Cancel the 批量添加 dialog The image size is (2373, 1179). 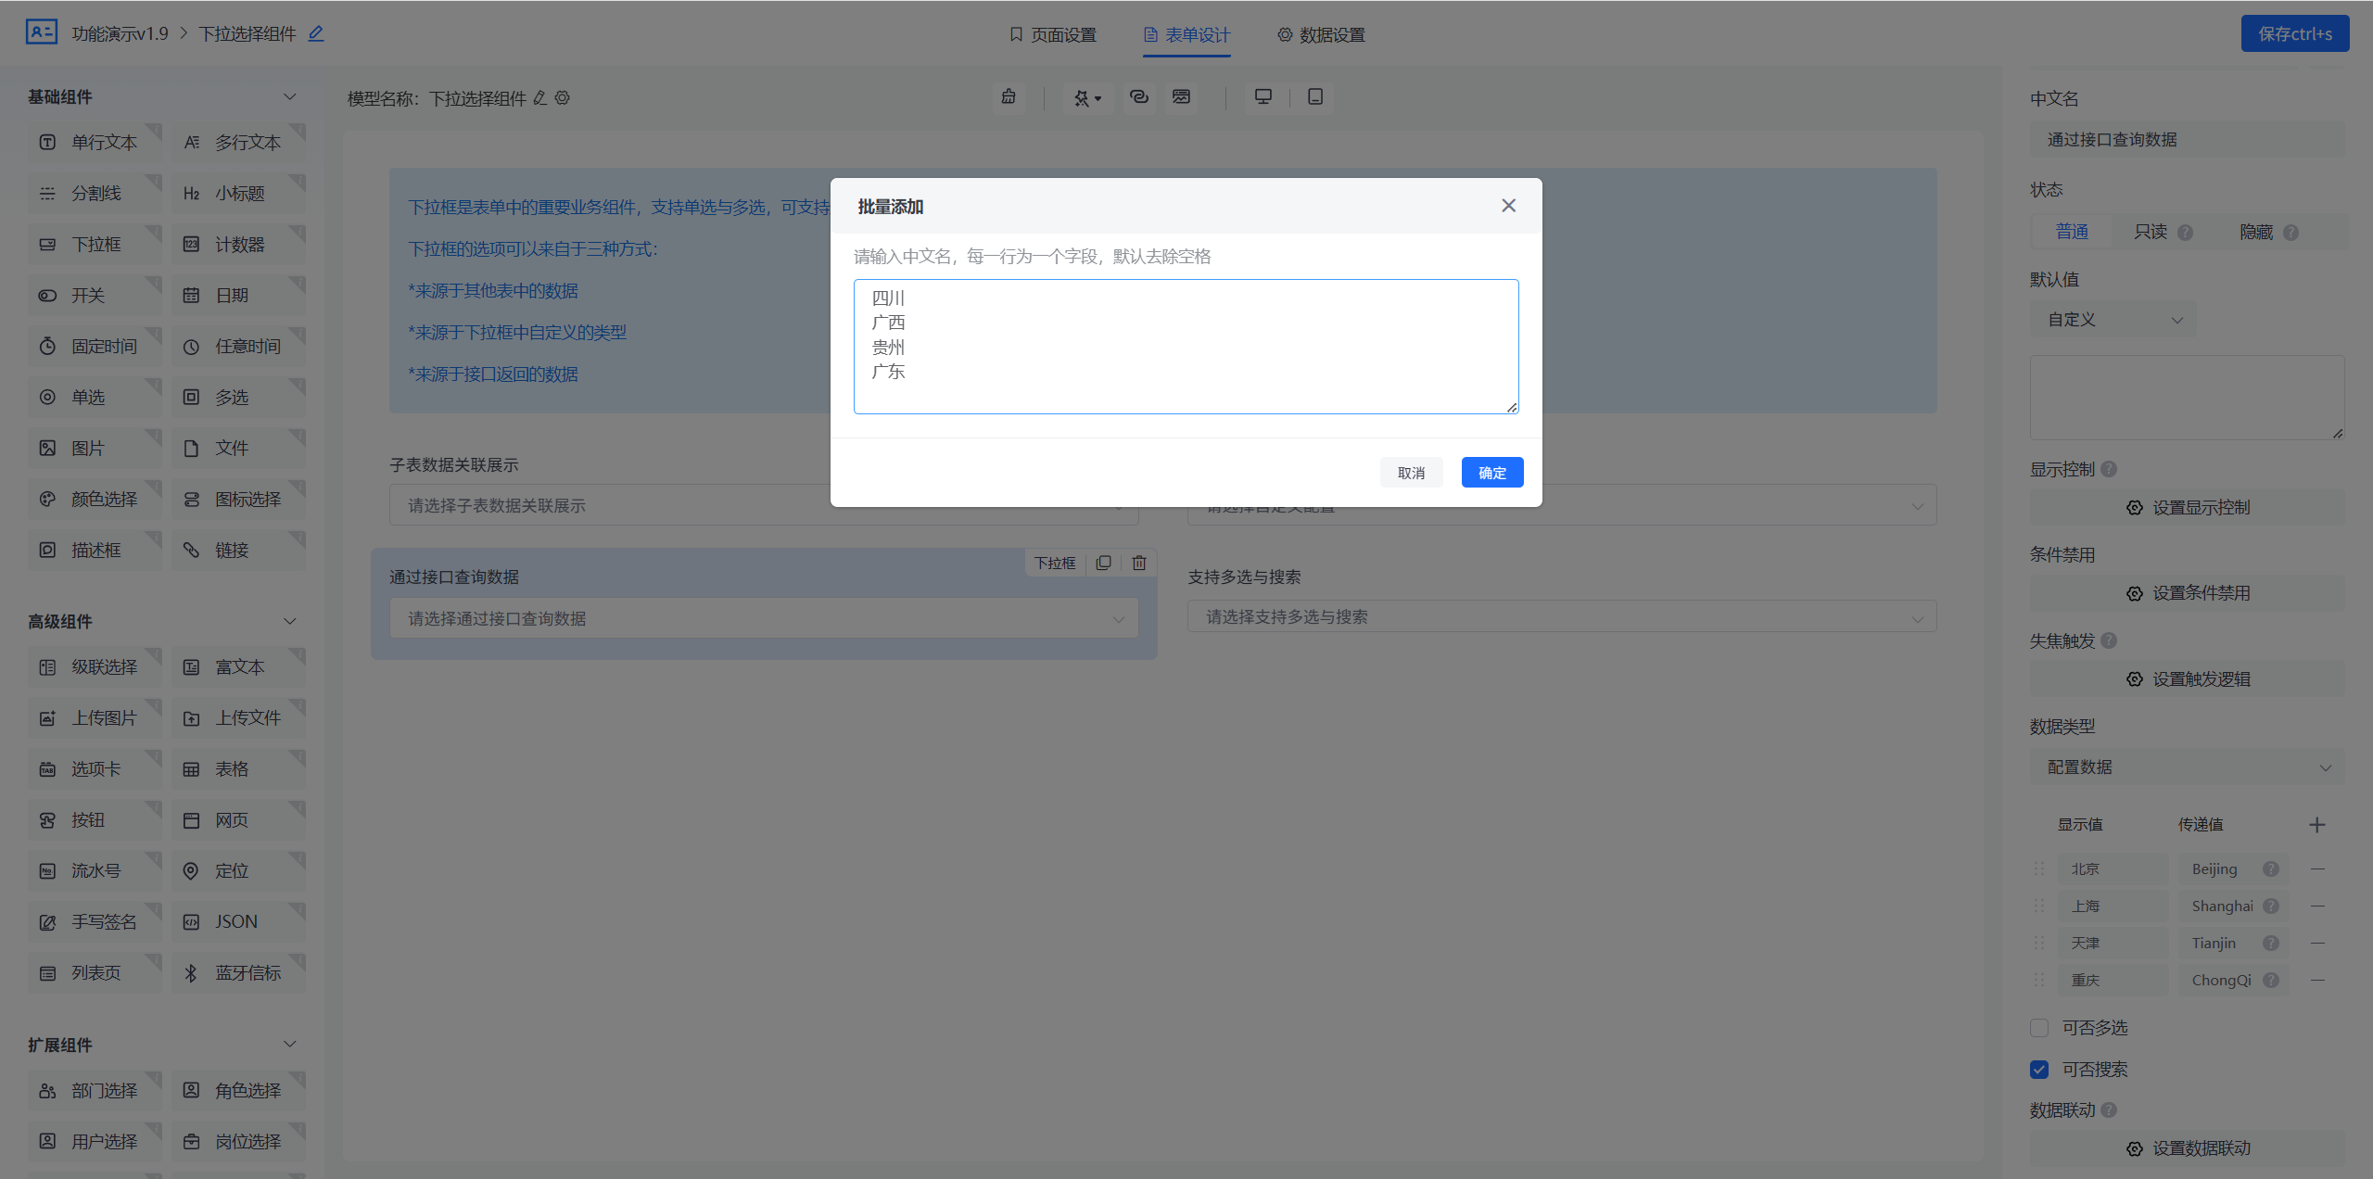(1411, 472)
